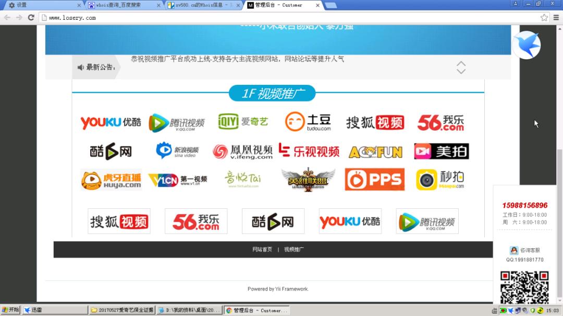Click the 网站首页 footer link

pos(262,249)
